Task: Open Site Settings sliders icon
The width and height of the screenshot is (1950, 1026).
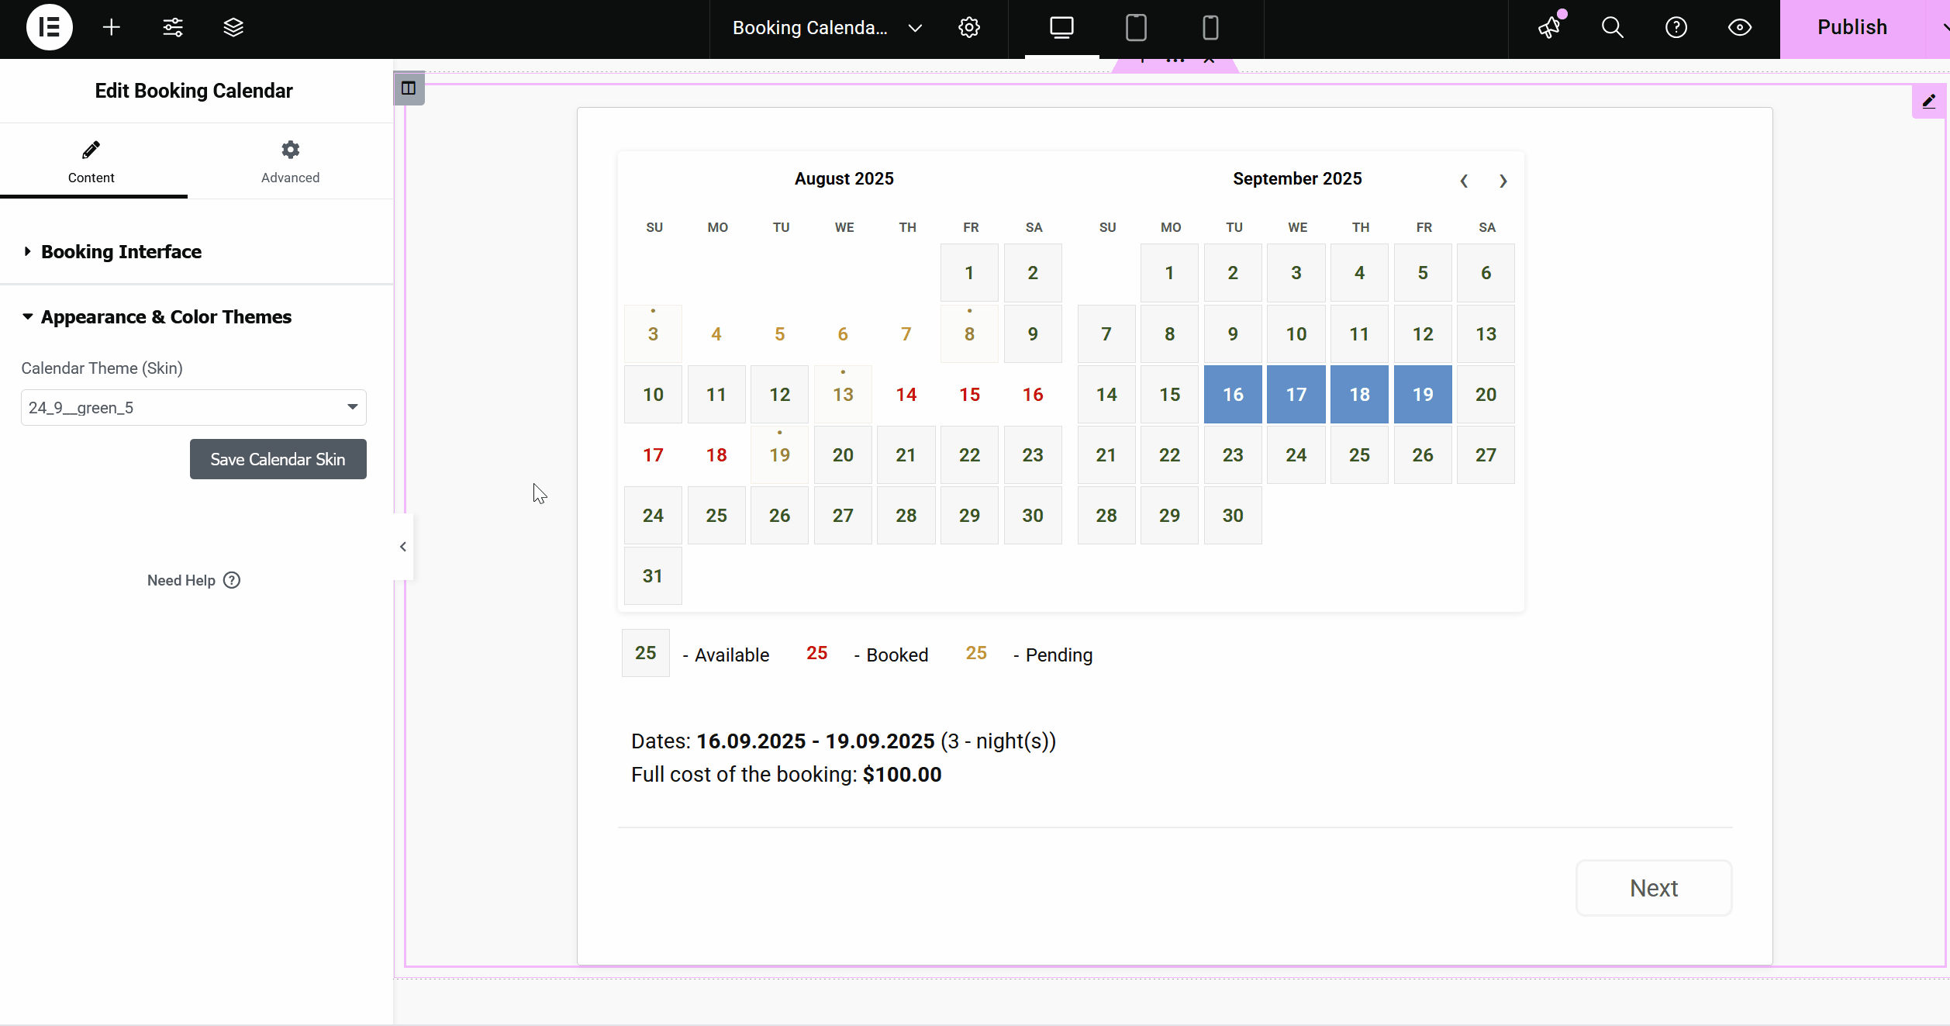Action: pyautogui.click(x=173, y=28)
